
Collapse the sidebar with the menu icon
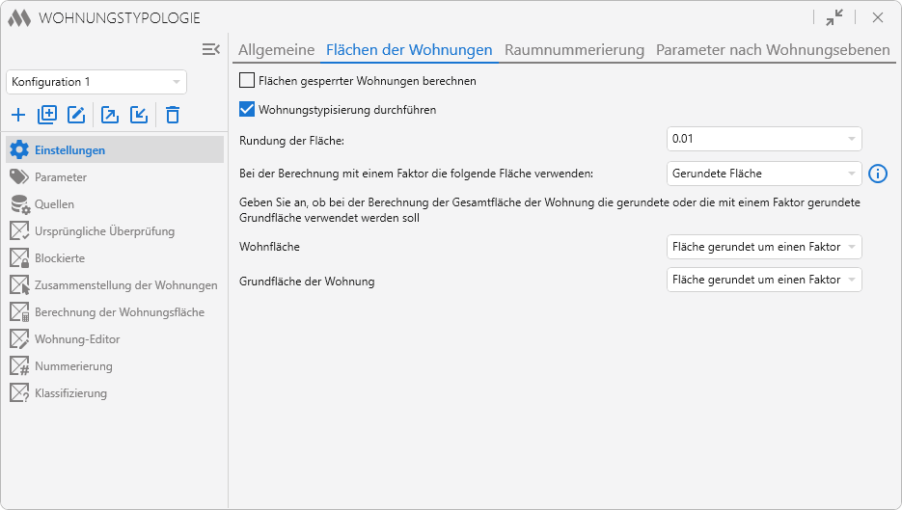coord(211,49)
